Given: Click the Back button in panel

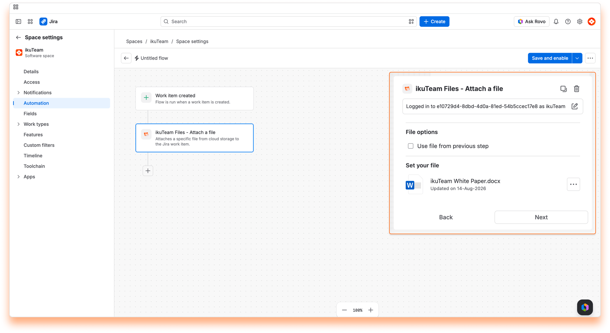Looking at the screenshot, I should [446, 217].
